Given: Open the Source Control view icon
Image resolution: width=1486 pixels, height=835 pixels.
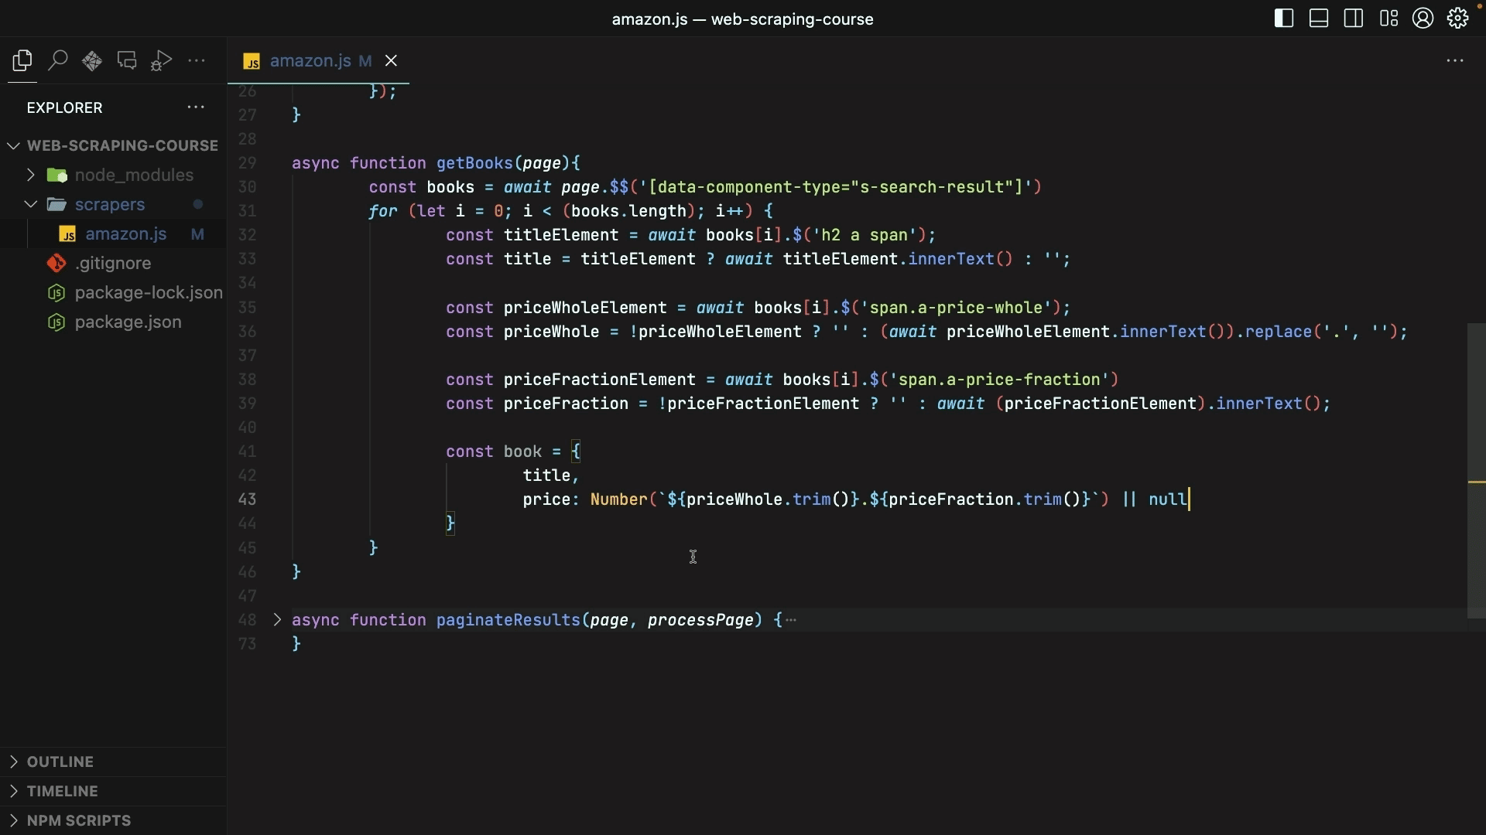Looking at the screenshot, I should tap(92, 60).
